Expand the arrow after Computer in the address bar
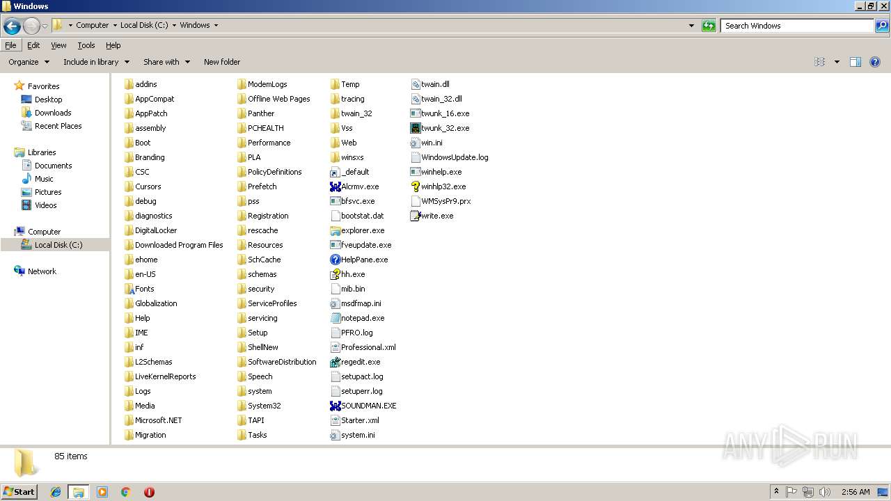 (114, 26)
